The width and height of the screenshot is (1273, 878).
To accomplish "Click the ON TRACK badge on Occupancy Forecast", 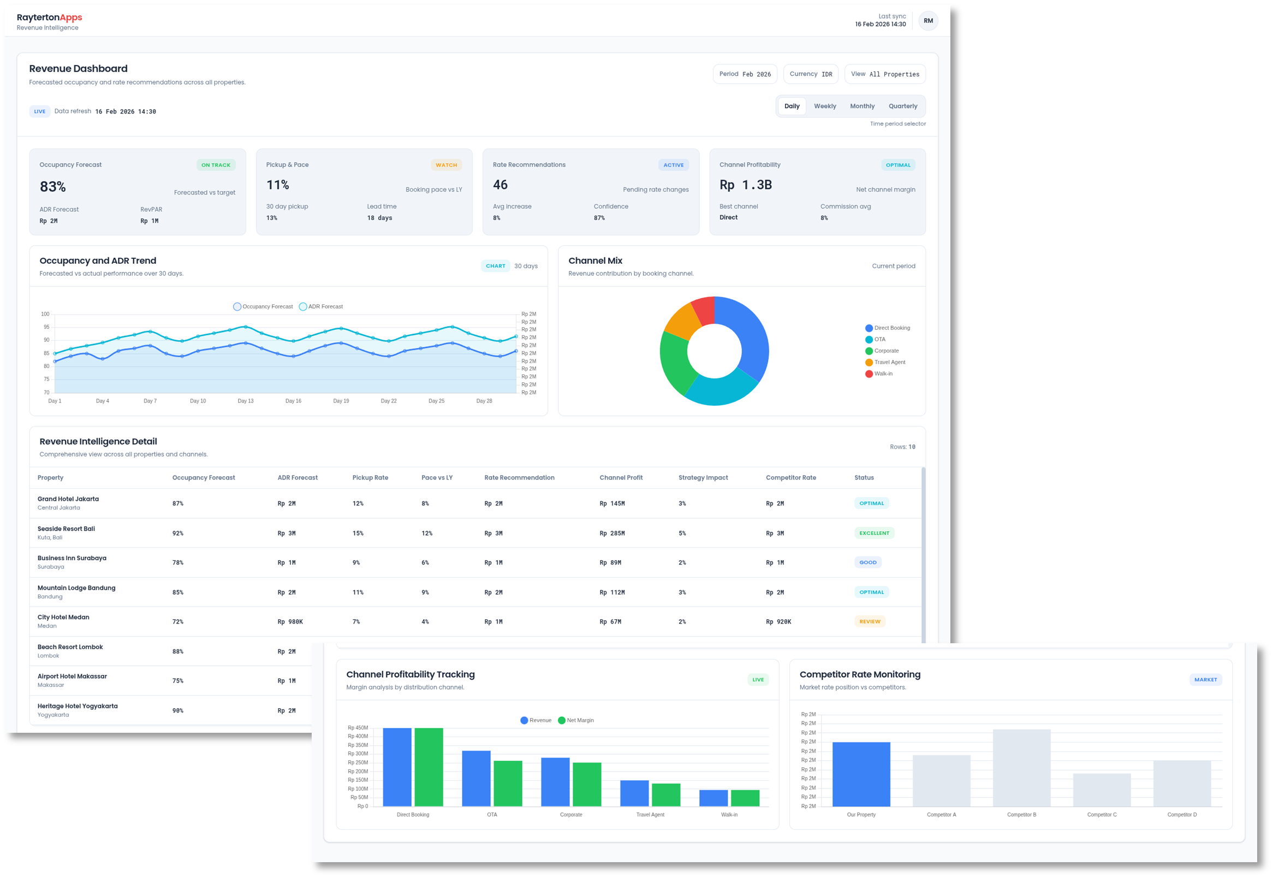I will [x=216, y=164].
